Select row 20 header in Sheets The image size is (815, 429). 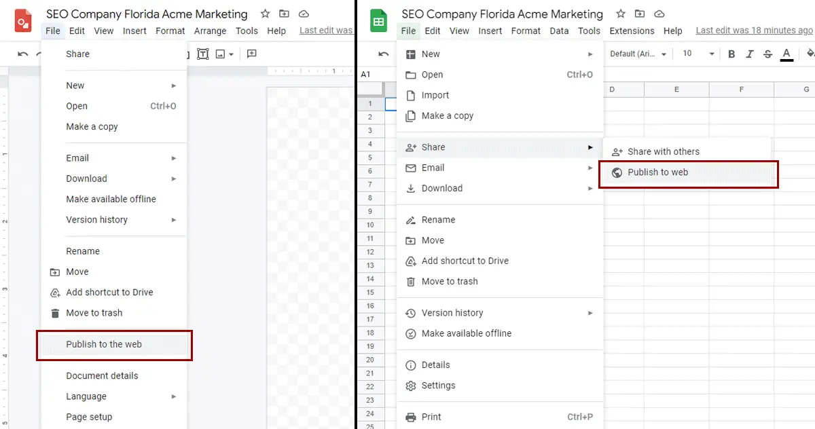(370, 360)
